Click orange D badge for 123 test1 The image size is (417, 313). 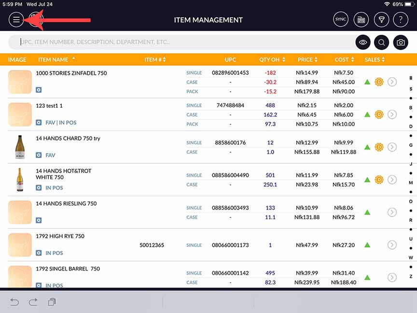click(379, 114)
